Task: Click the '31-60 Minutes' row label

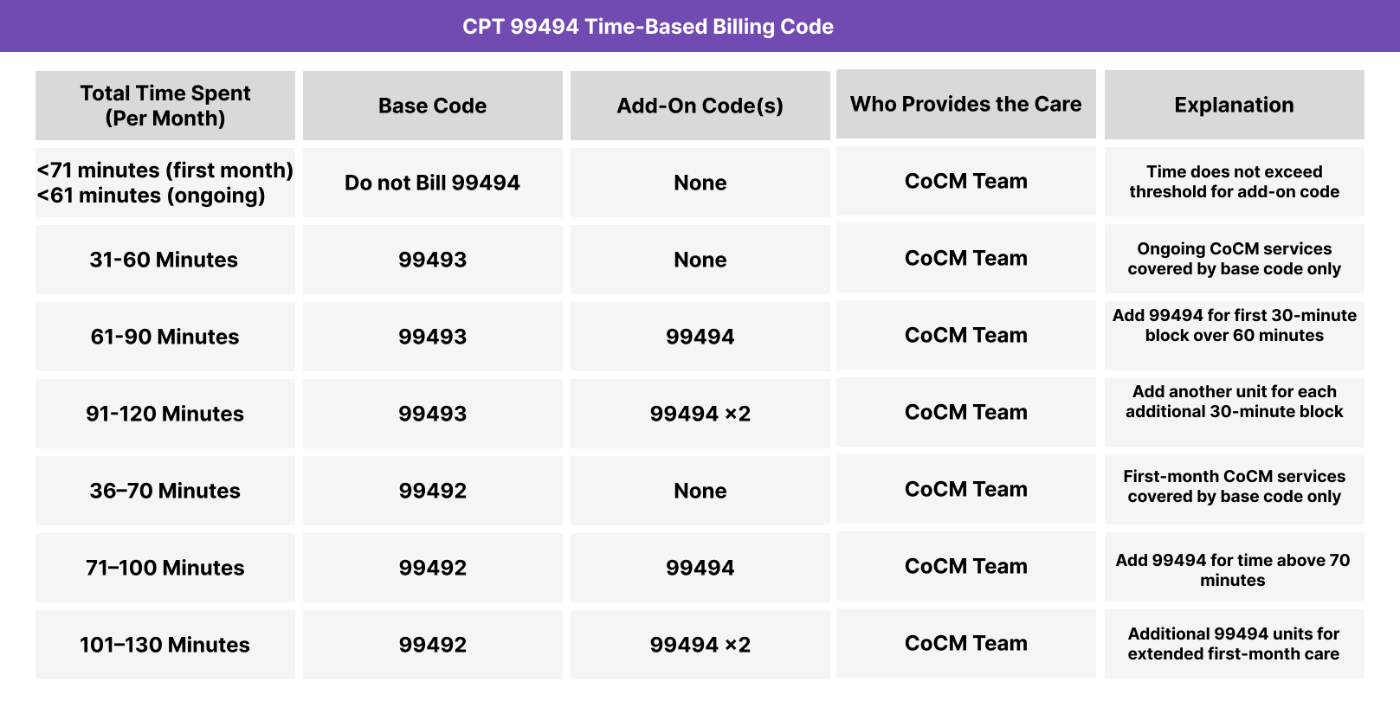Action: (164, 260)
